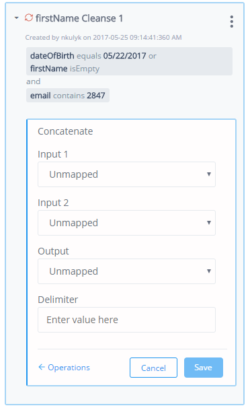Save the Concatenate operation

[204, 368]
